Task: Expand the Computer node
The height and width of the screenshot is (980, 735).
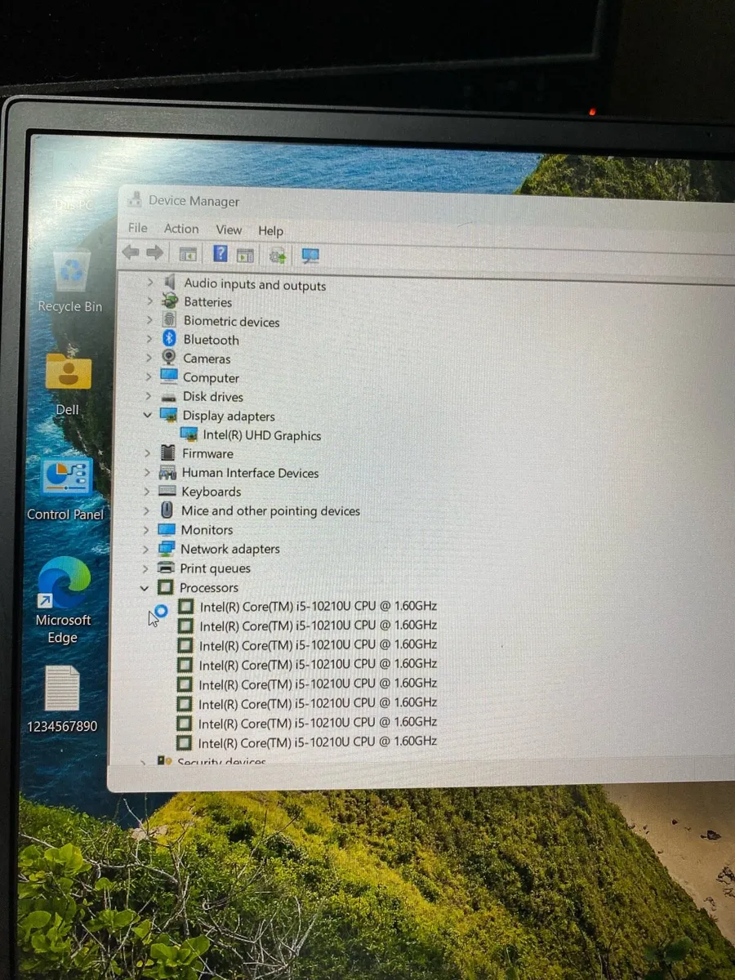Action: [x=149, y=376]
